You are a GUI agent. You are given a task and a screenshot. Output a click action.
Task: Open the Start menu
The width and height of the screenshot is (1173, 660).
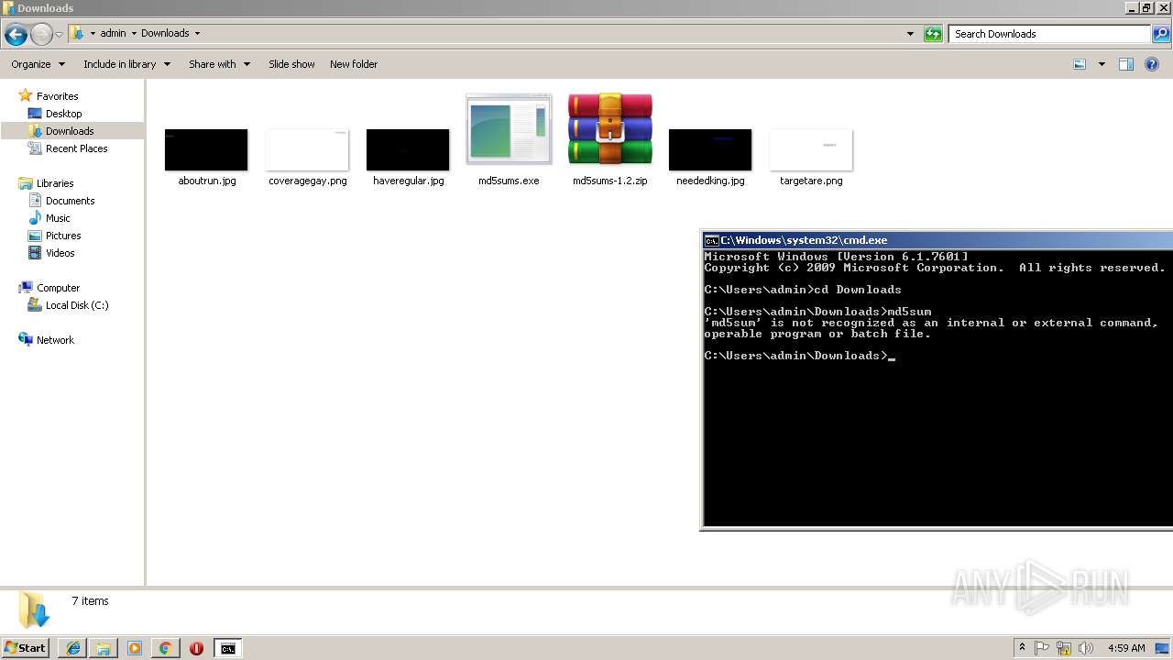point(26,648)
